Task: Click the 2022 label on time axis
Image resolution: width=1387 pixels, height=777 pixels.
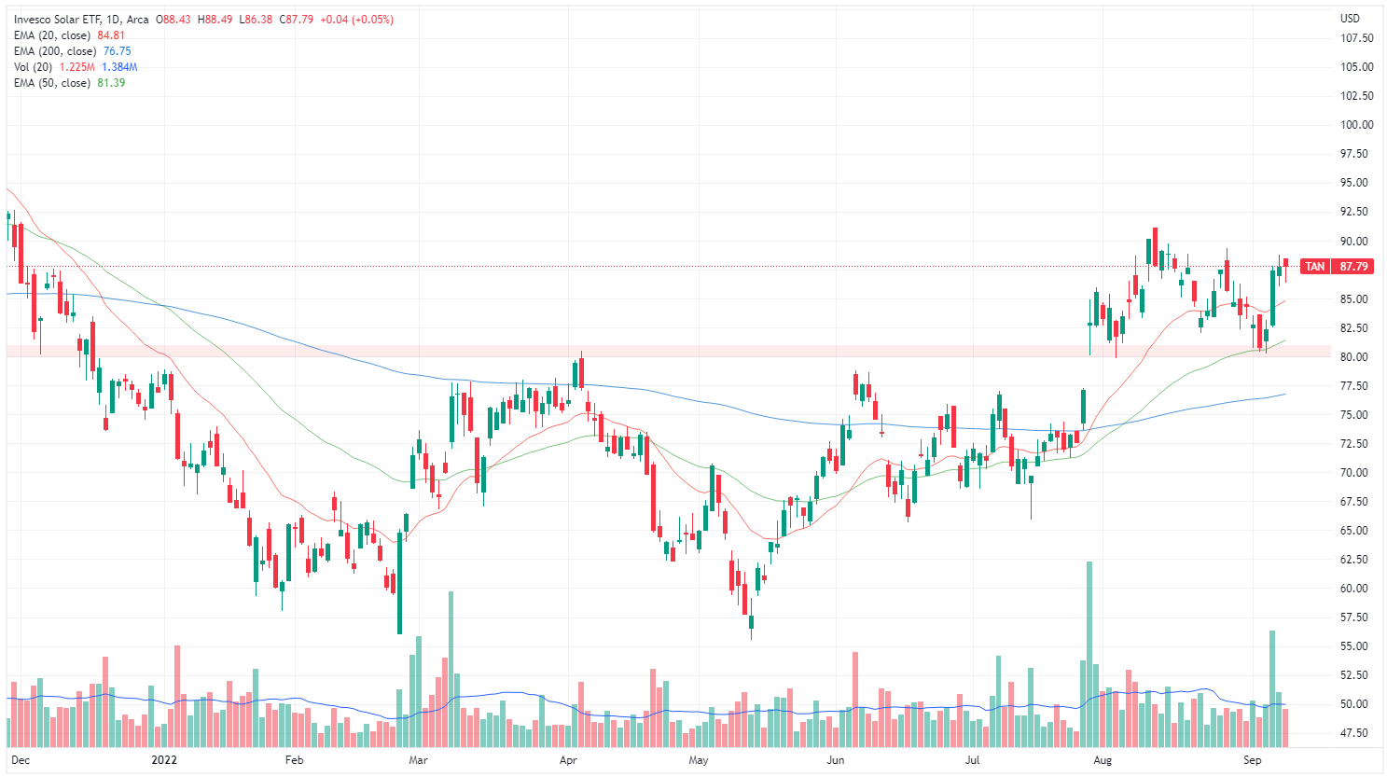Action: (x=164, y=760)
